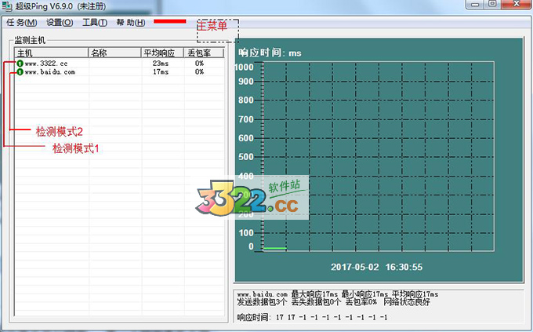Screen dimensions: 533x332
Task: Sort by the 平均响应 column header
Action: [x=161, y=53]
